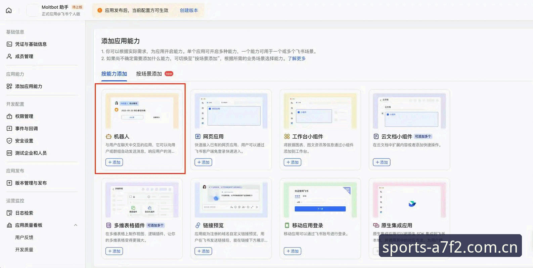The image size is (533, 268).
Task: Add the 链接预览 capability
Action: pos(203,251)
